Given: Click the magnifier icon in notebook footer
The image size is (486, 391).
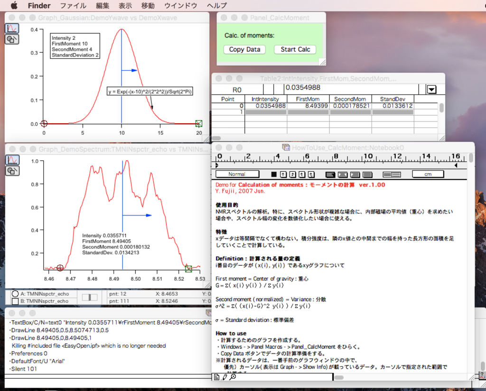Looking at the screenshot, I should tap(233, 377).
